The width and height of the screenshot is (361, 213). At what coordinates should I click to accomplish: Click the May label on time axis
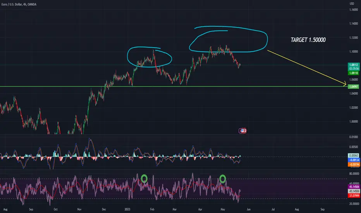[x=223, y=209]
